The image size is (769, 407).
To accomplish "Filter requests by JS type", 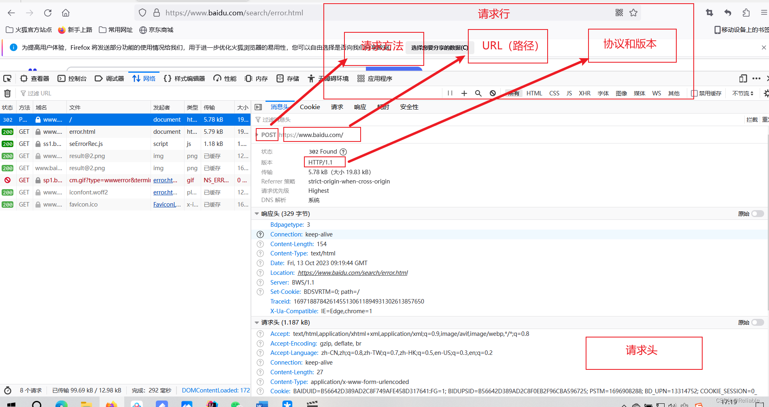I will [x=569, y=93].
